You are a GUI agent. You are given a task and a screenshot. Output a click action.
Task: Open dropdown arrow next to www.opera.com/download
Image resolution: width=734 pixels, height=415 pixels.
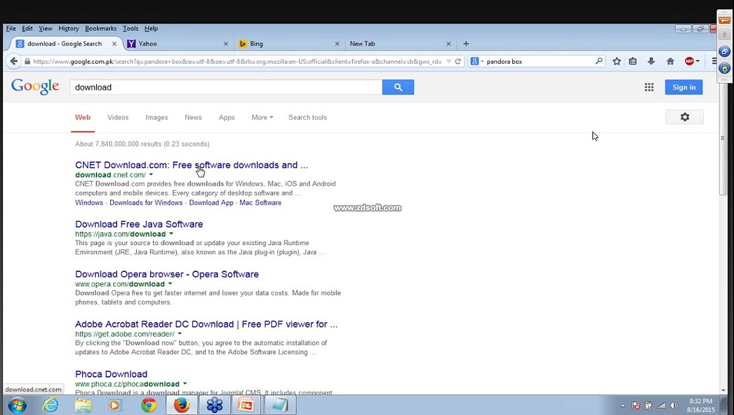[x=170, y=284]
